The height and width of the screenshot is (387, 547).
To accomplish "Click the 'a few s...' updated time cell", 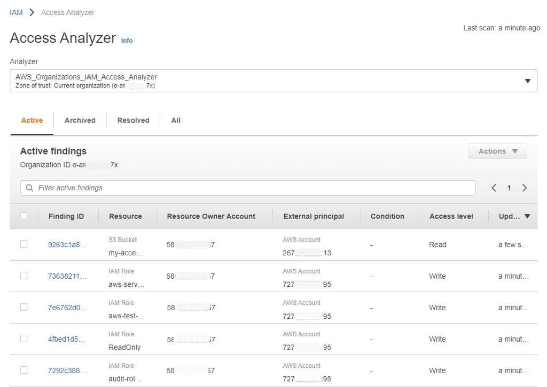I will (513, 245).
